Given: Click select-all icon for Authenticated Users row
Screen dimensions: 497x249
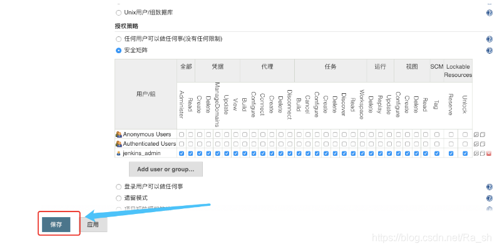Looking at the screenshot, I should click(476, 144).
